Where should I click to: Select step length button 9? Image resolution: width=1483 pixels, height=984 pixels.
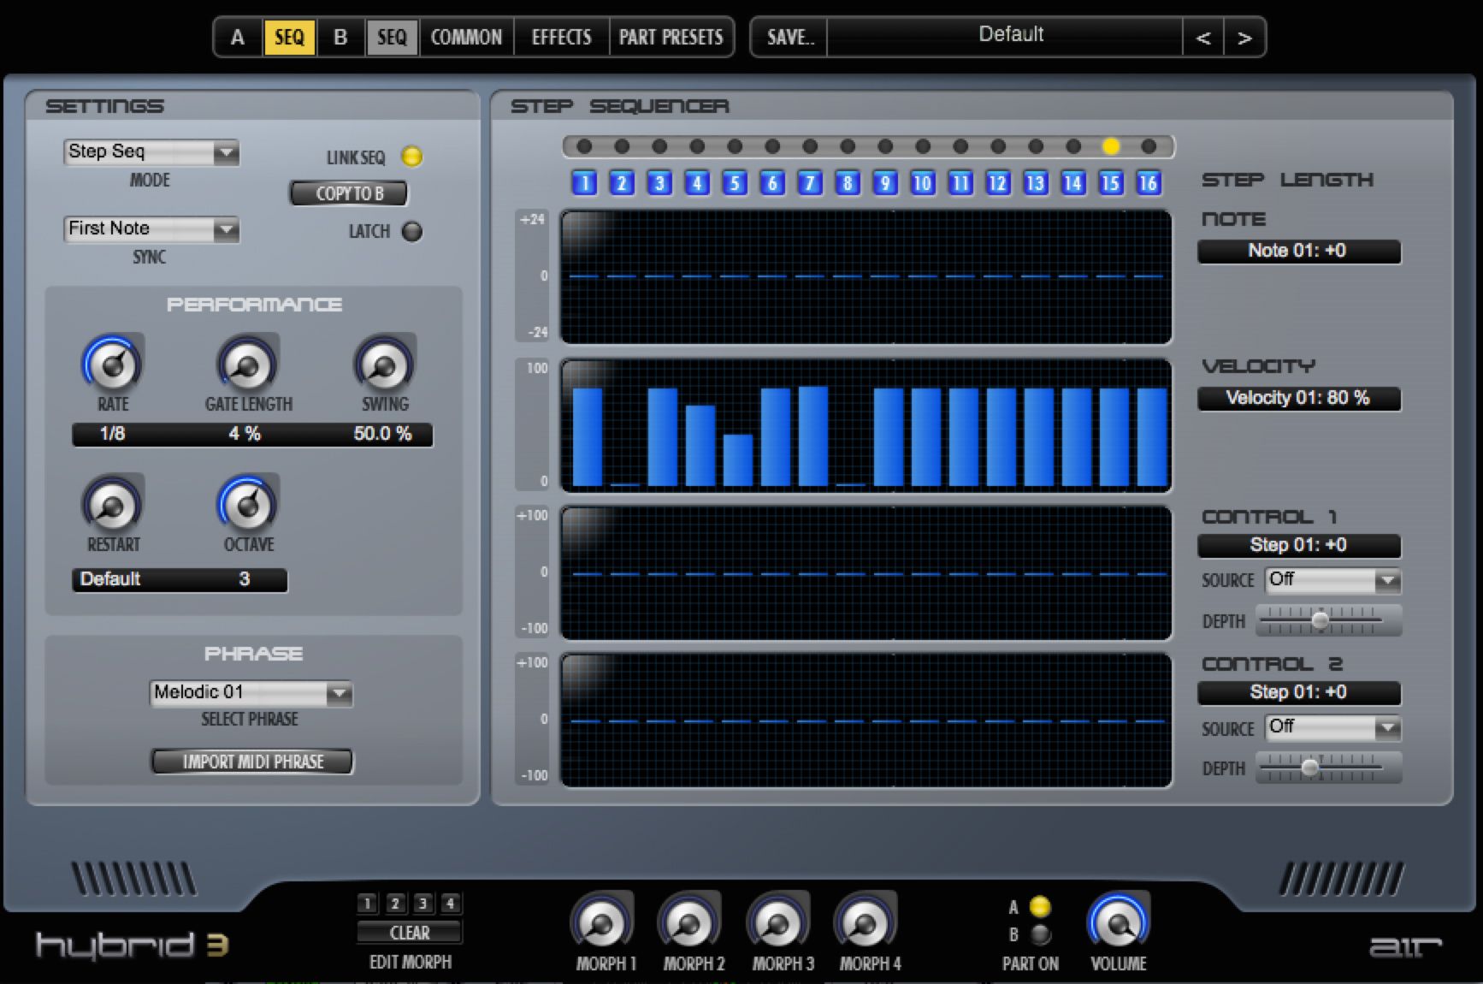(885, 182)
